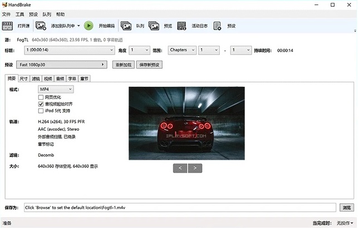Expand the add to queue dropdown arrow

coord(78,26)
